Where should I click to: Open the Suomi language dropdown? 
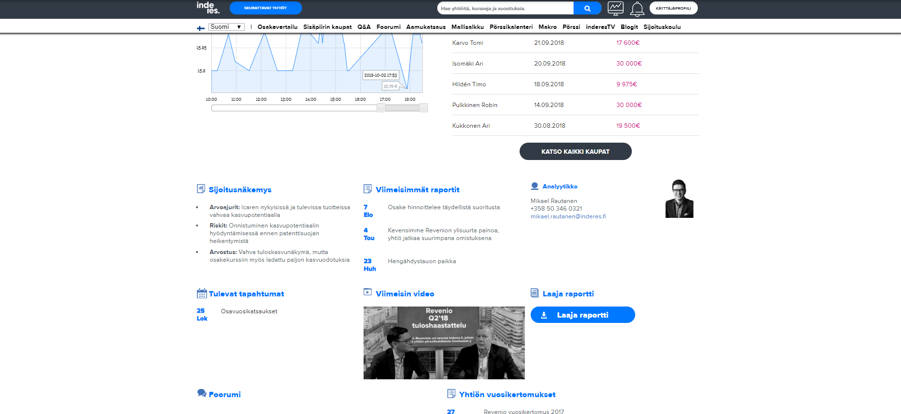pyautogui.click(x=226, y=27)
